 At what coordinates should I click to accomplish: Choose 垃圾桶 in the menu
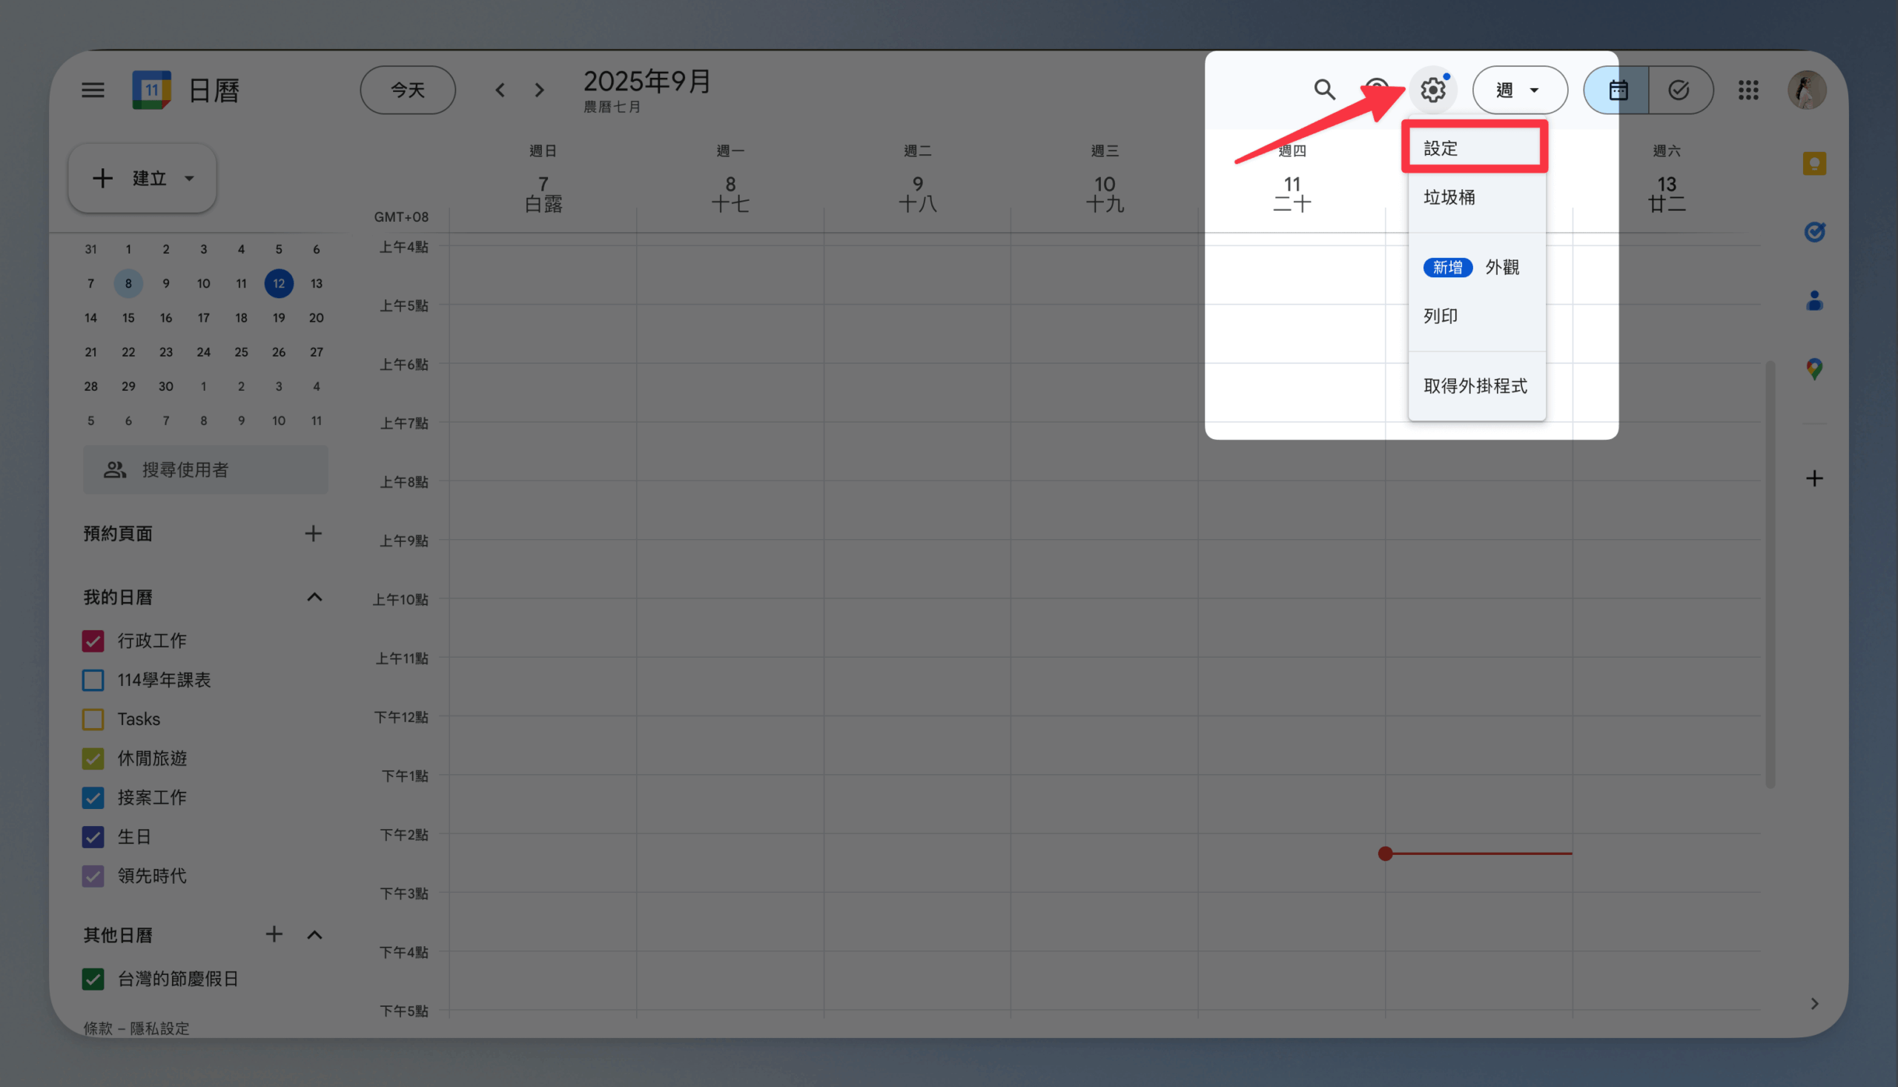(1449, 197)
